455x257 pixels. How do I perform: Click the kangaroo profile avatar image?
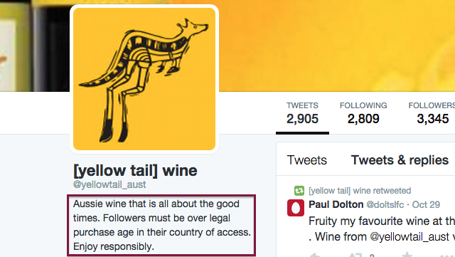pos(144,79)
